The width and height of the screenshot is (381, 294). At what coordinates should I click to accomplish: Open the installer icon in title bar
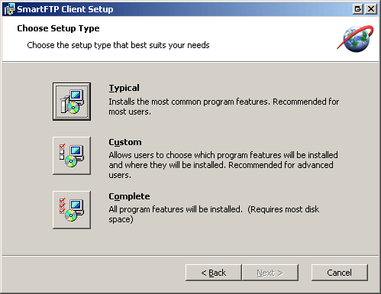coord(10,9)
